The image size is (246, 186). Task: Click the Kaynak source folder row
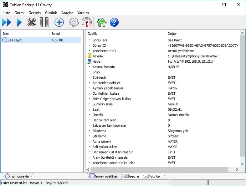tap(98, 56)
